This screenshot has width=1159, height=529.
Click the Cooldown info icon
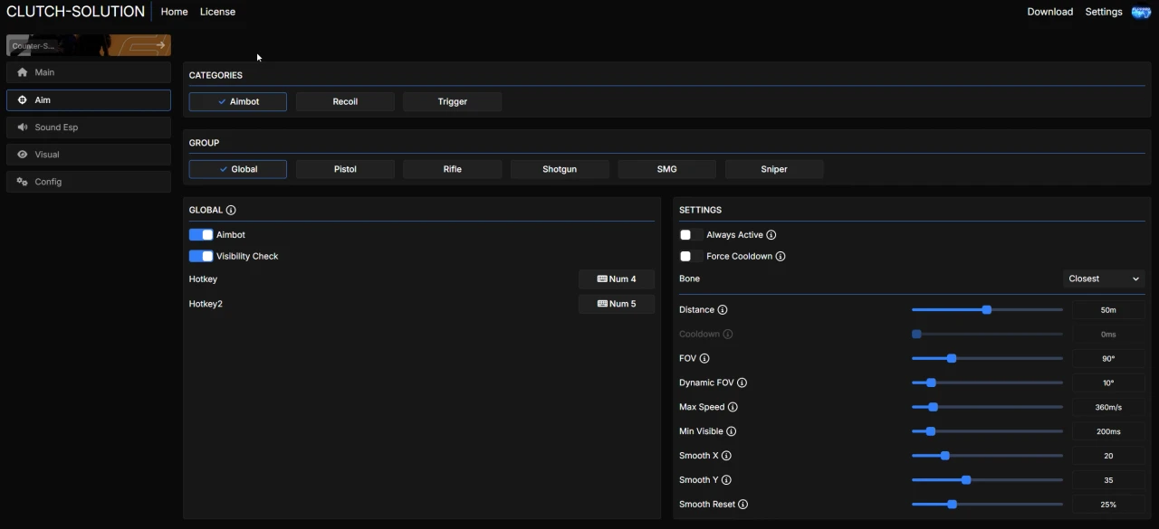[728, 334]
